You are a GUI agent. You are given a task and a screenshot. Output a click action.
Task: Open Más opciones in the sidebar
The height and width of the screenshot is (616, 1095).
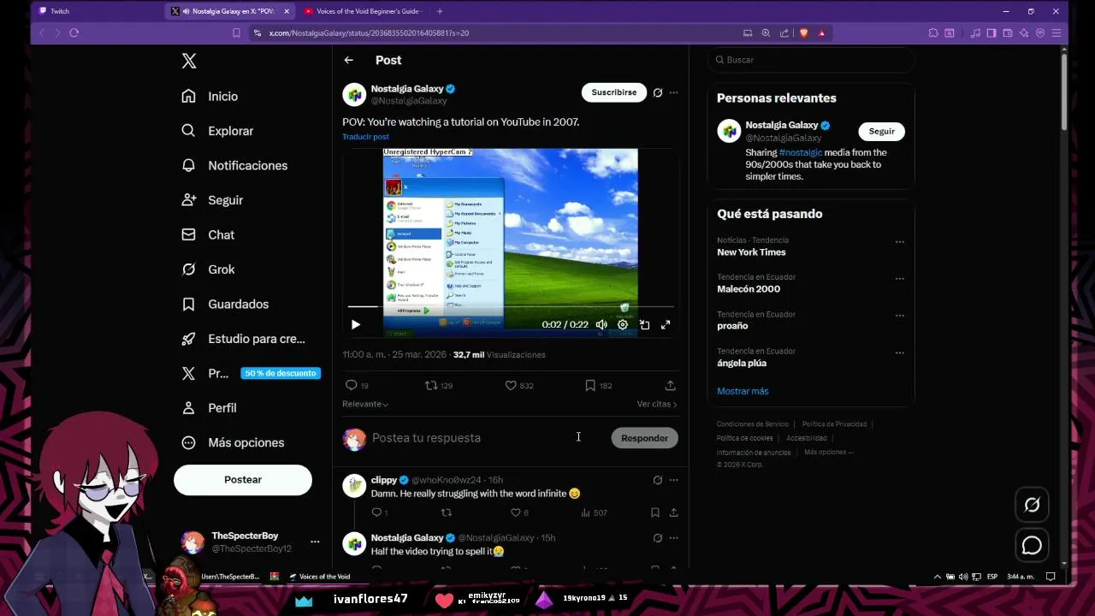[x=233, y=442]
